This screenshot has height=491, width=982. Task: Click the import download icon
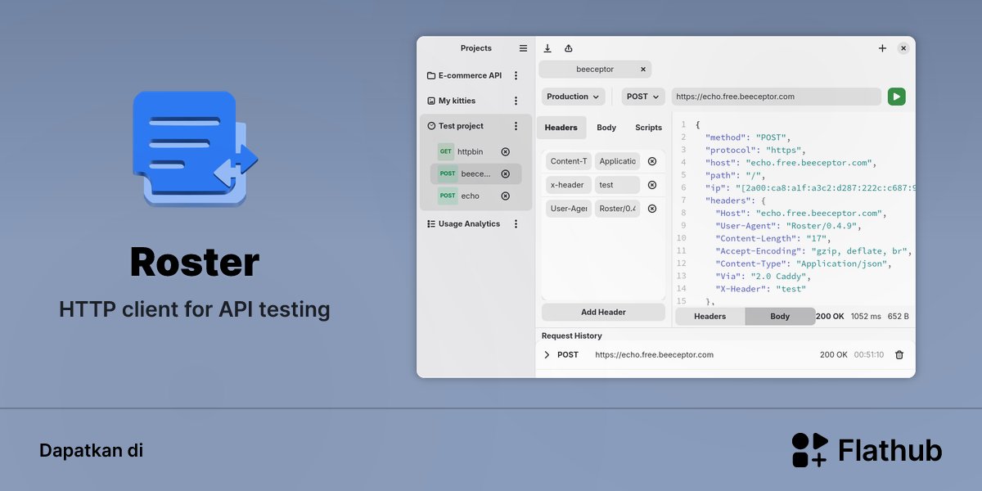tap(547, 48)
